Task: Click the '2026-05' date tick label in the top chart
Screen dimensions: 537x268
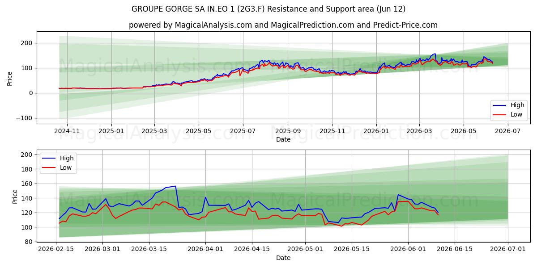Action: coord(463,130)
